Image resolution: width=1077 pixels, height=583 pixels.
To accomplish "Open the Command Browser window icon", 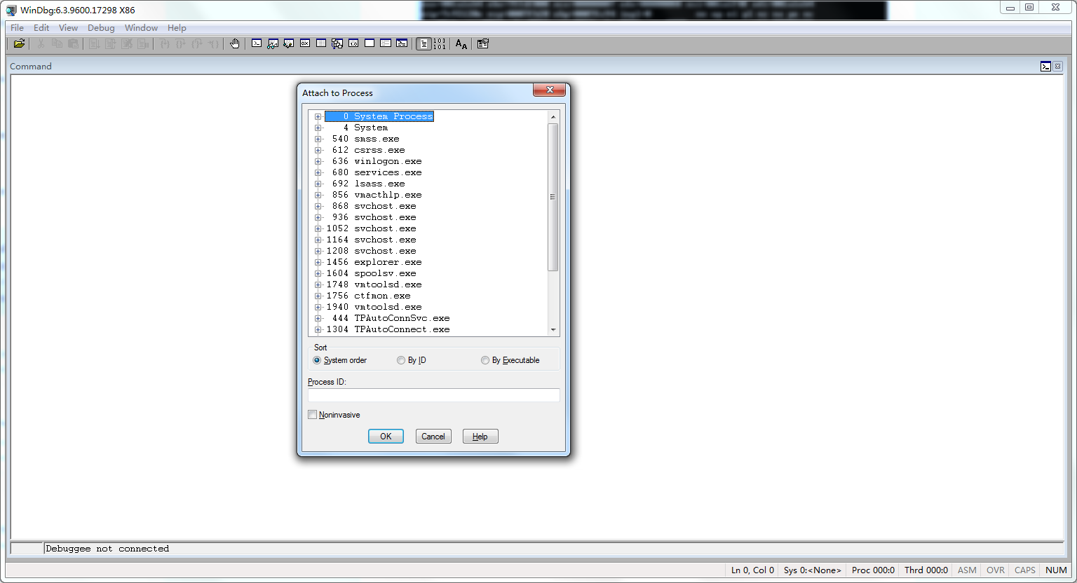I will (x=402, y=43).
